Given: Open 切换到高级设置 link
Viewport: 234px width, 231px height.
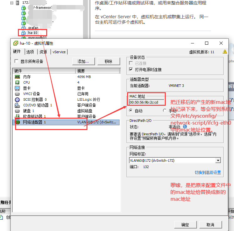Looking at the screenshot, I should (x=208, y=172).
